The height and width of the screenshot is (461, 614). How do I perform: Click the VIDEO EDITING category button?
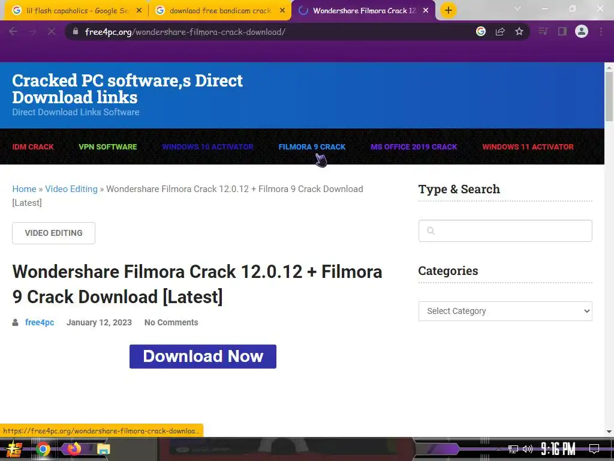(53, 234)
